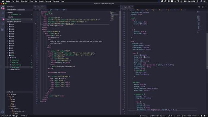Viewport: 208px width, 117px height.
Task: Click the synchronize changes icon in the status bar
Action: [x=10, y=116]
